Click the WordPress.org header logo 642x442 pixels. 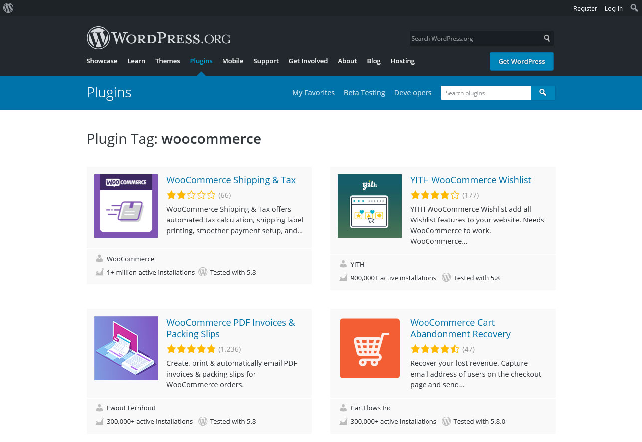(x=159, y=38)
